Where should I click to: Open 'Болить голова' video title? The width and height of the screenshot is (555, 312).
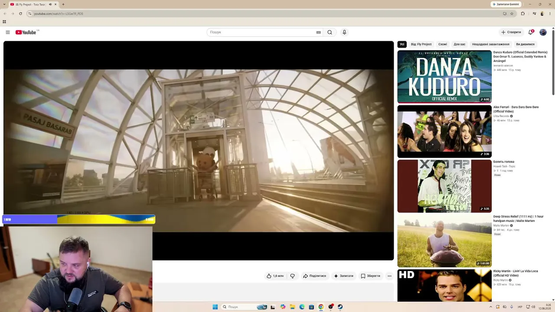(x=504, y=162)
